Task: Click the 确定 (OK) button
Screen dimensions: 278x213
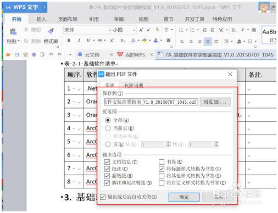Action: [x=184, y=197]
